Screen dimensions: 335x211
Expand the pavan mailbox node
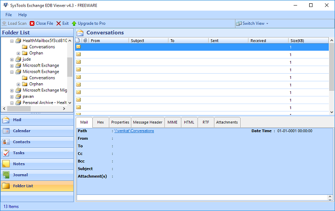[x=12, y=97]
